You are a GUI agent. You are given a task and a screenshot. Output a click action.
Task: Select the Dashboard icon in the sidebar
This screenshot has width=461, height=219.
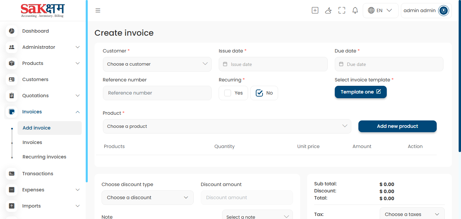point(11,31)
